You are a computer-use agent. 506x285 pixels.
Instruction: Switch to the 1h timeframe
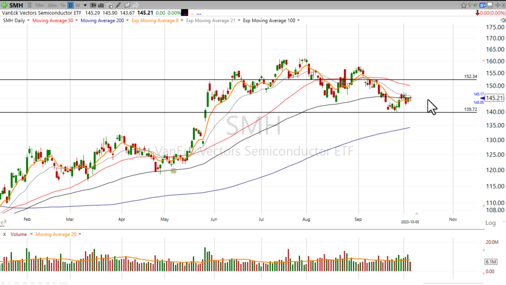(63, 5)
